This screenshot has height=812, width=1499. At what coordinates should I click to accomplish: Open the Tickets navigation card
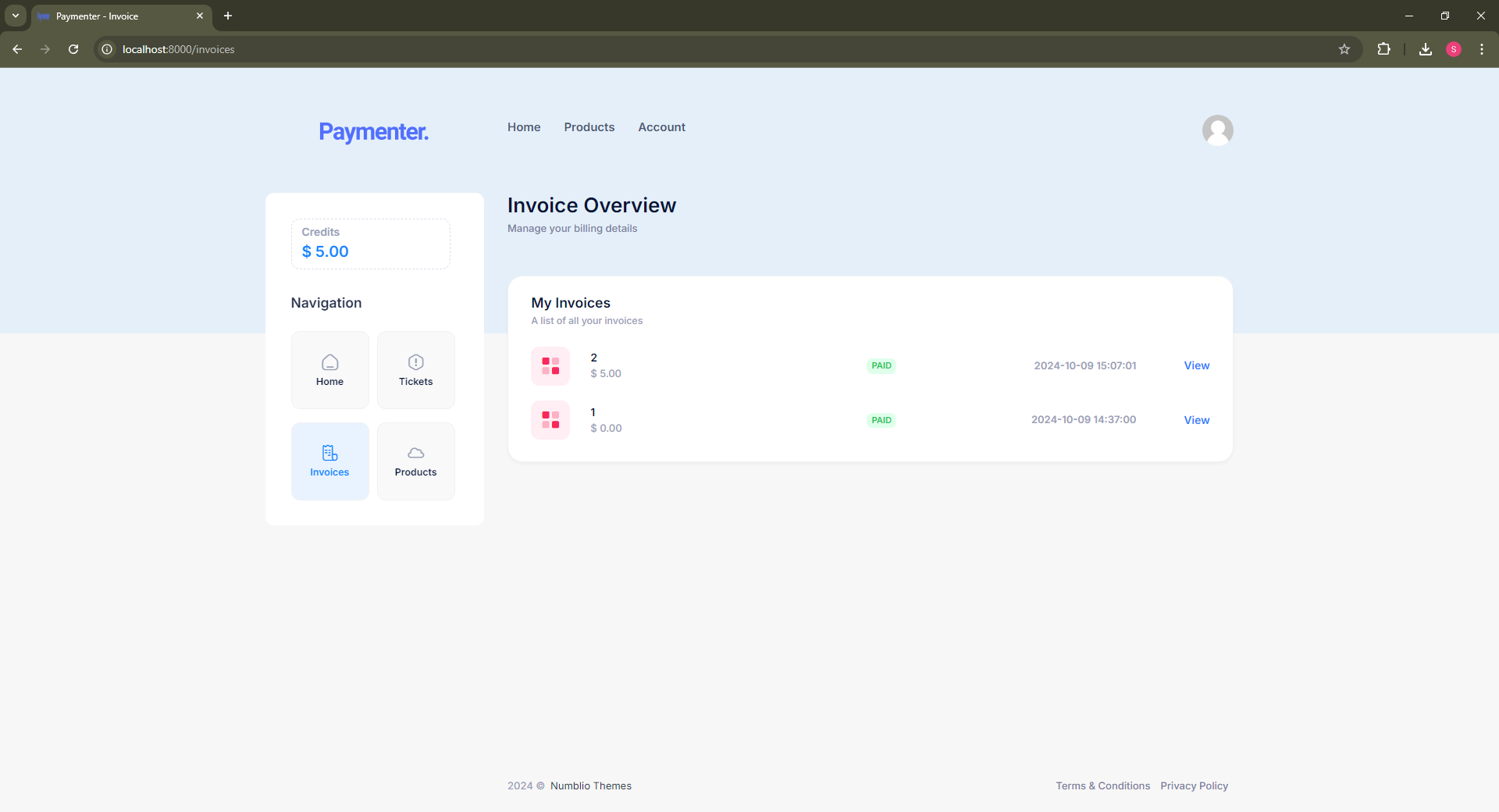[415, 370]
